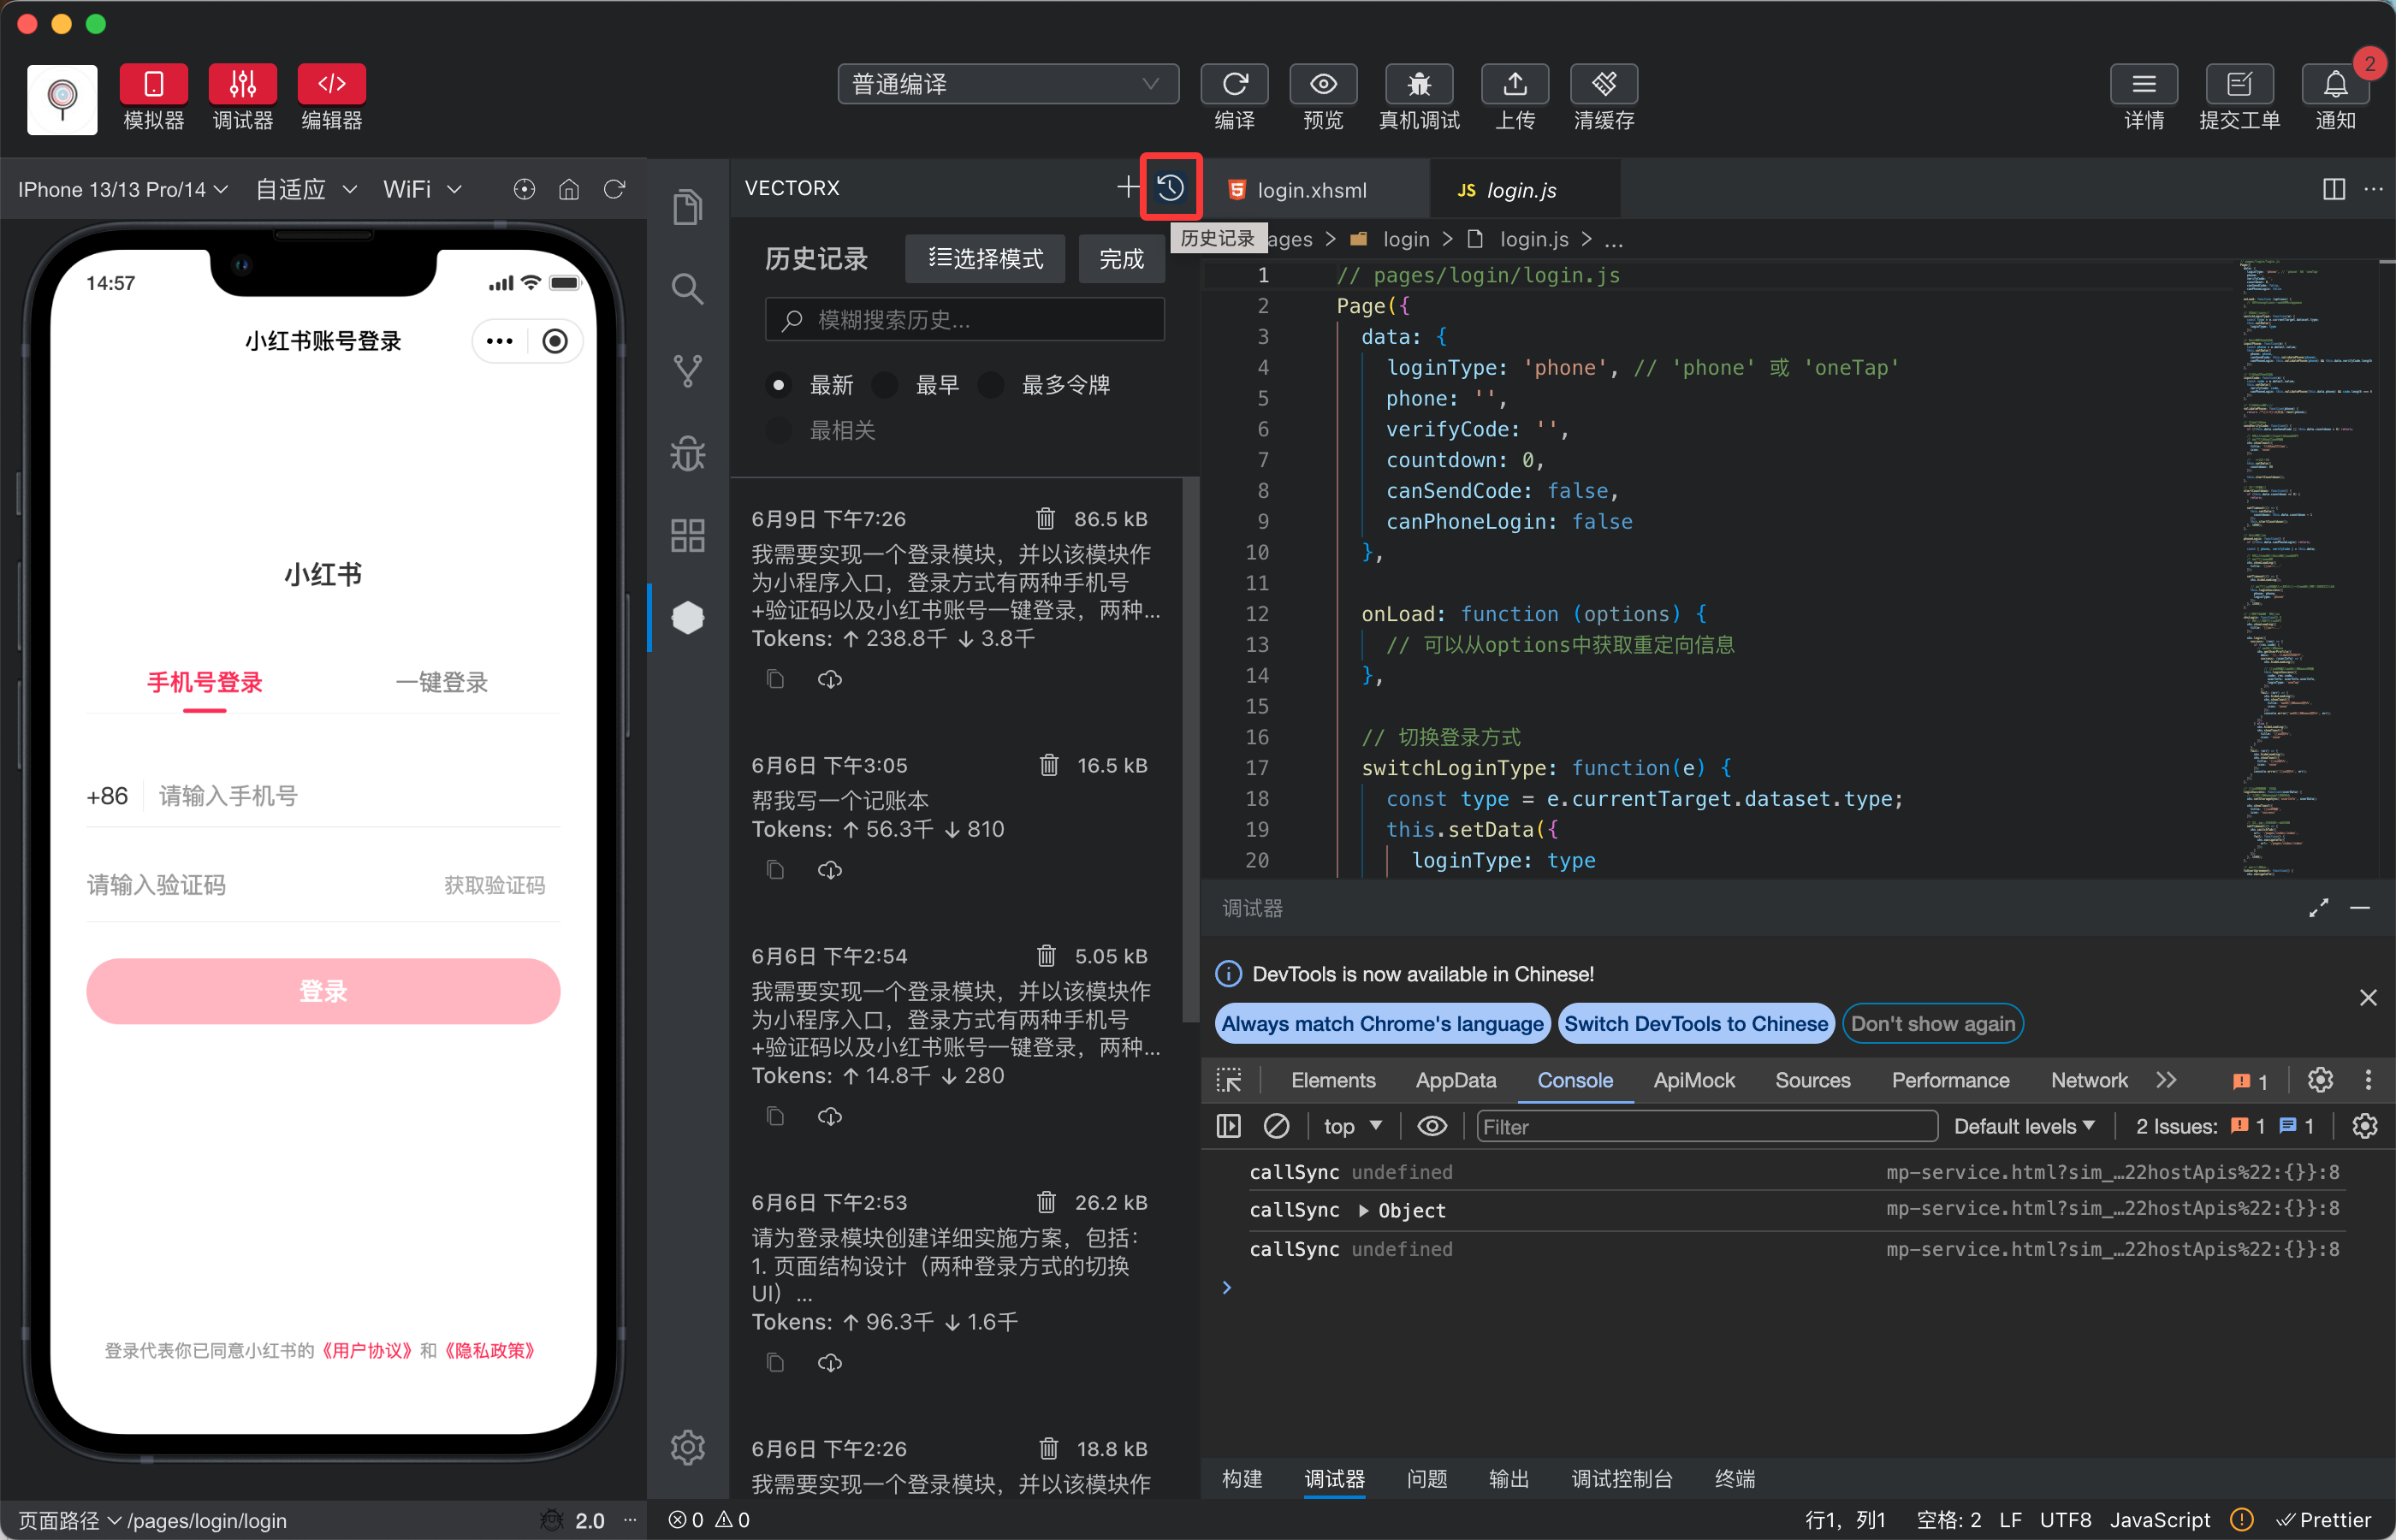
Task: Delete the 6月6日 下午3:05 history entry
Action: pyautogui.click(x=1048, y=765)
